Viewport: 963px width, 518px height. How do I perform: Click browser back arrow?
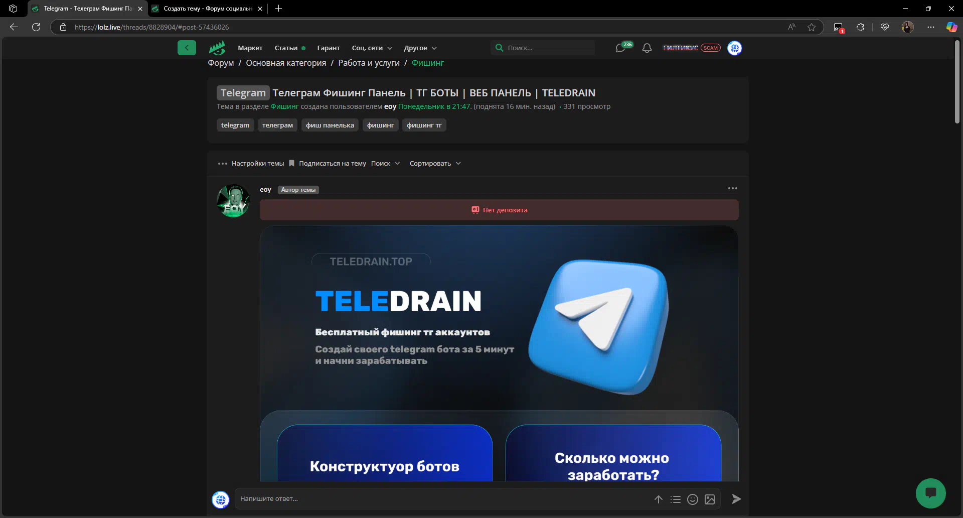coord(14,27)
